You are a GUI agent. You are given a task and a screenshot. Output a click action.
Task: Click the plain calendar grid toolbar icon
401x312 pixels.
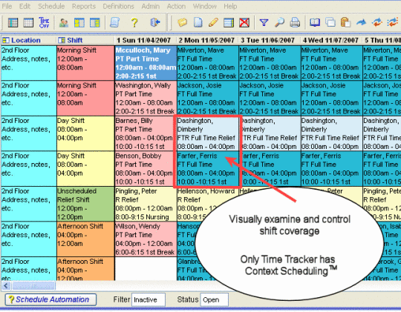tap(28, 22)
